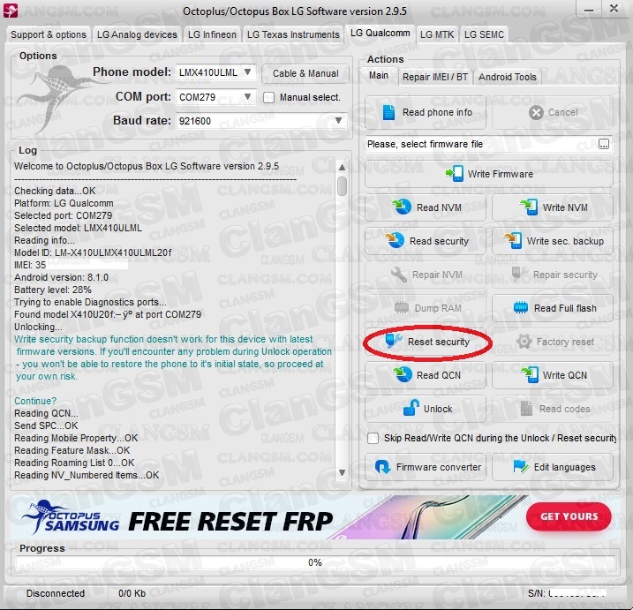Click the Cancel X icon
The width and height of the screenshot is (633, 610).
[536, 113]
